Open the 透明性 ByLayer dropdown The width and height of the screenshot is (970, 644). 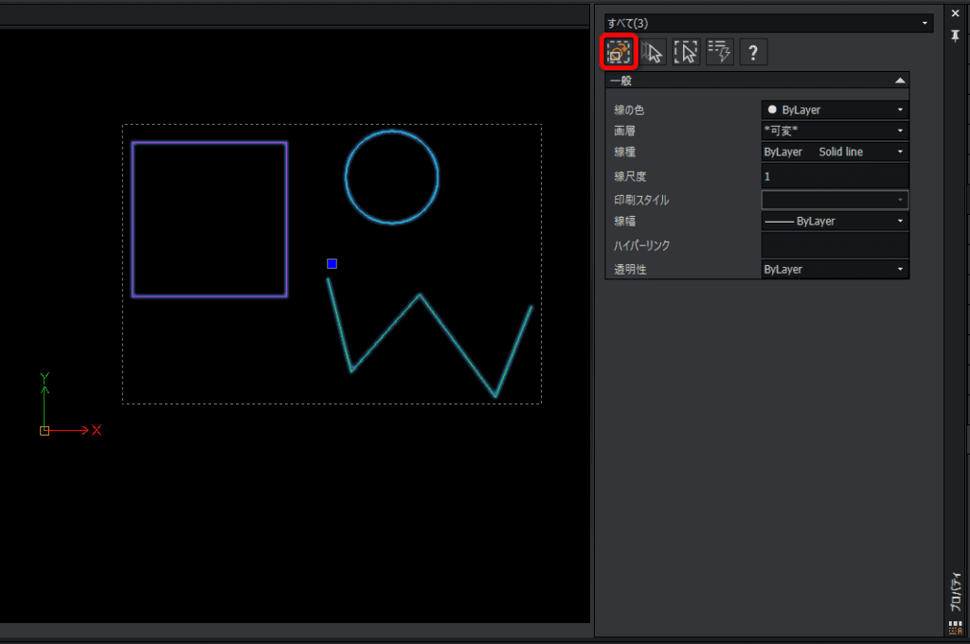[835, 269]
